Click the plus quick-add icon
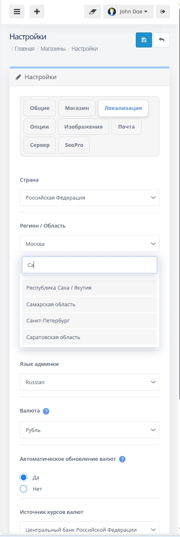Screen dimensions: 180x537 click(x=37, y=12)
